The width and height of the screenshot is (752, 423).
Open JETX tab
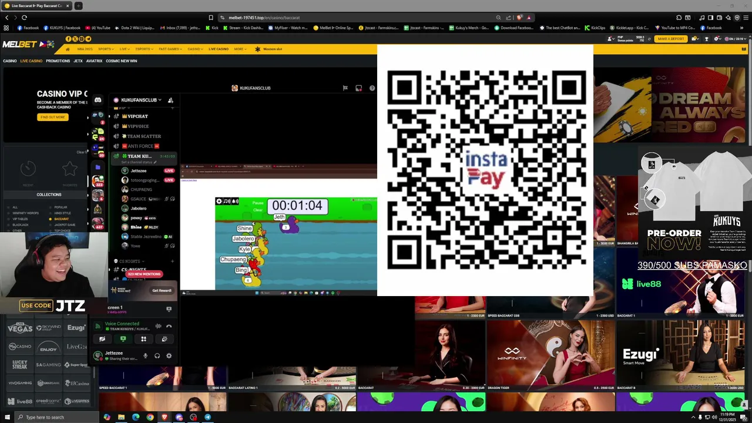click(x=78, y=61)
